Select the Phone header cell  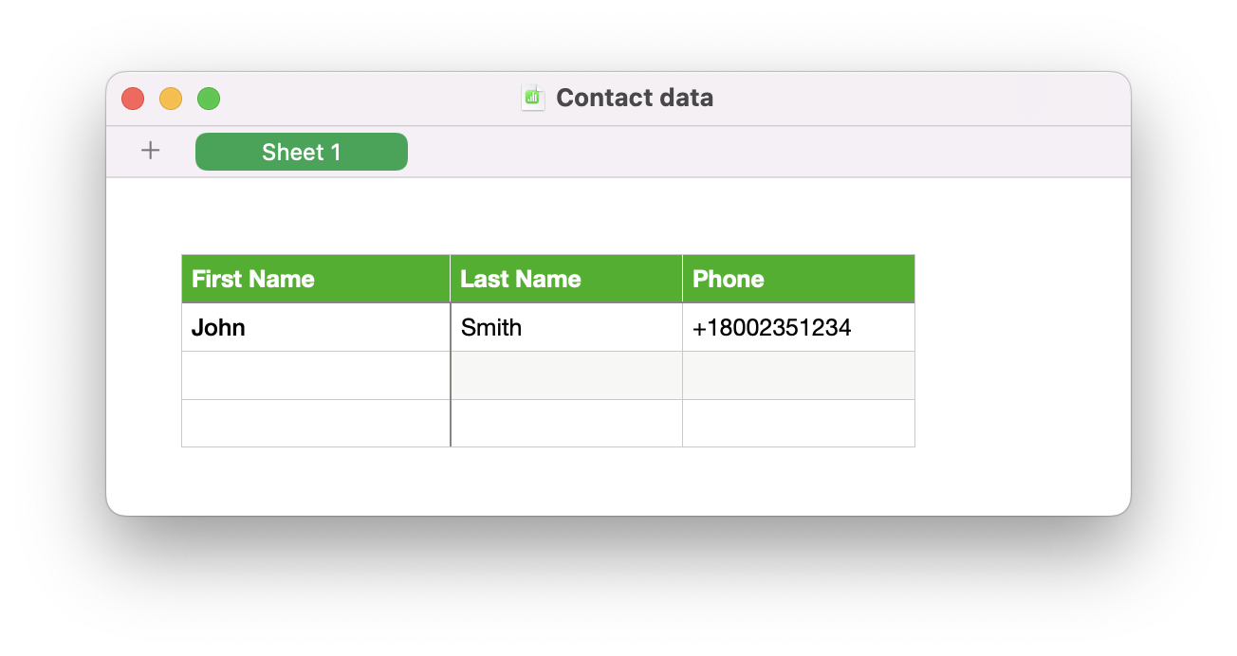click(798, 278)
